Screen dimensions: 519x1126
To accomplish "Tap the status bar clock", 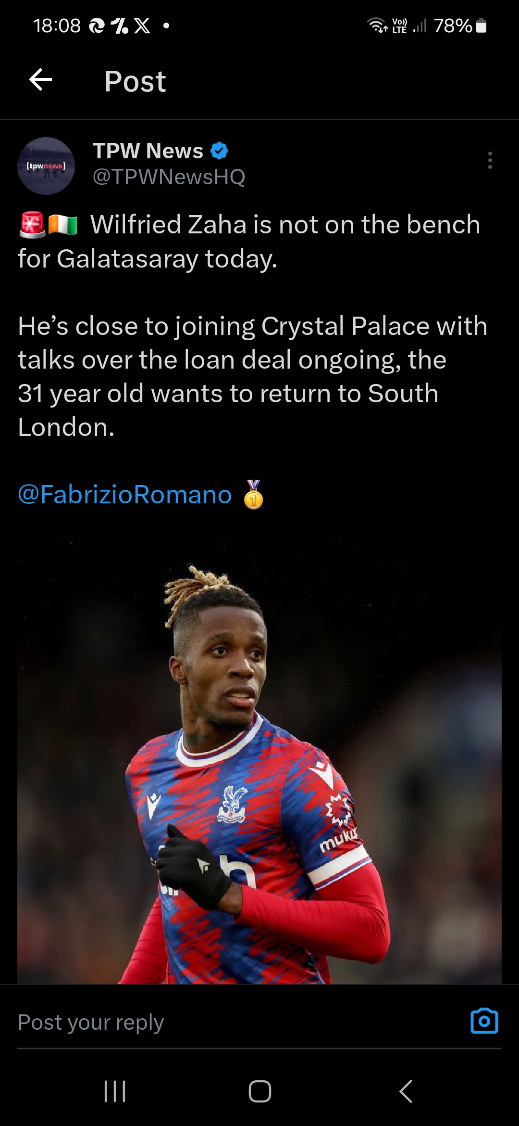I will pos(57,26).
